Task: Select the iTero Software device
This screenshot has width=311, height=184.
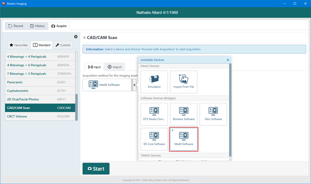Action: pyautogui.click(x=213, y=114)
